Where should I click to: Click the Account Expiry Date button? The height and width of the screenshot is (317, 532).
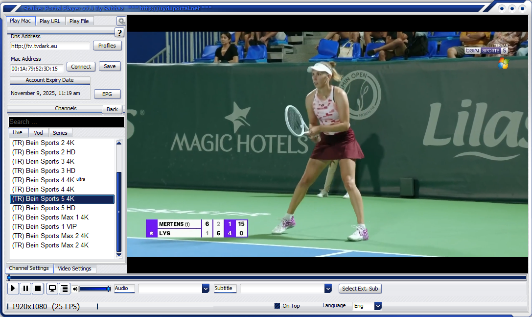(50, 80)
